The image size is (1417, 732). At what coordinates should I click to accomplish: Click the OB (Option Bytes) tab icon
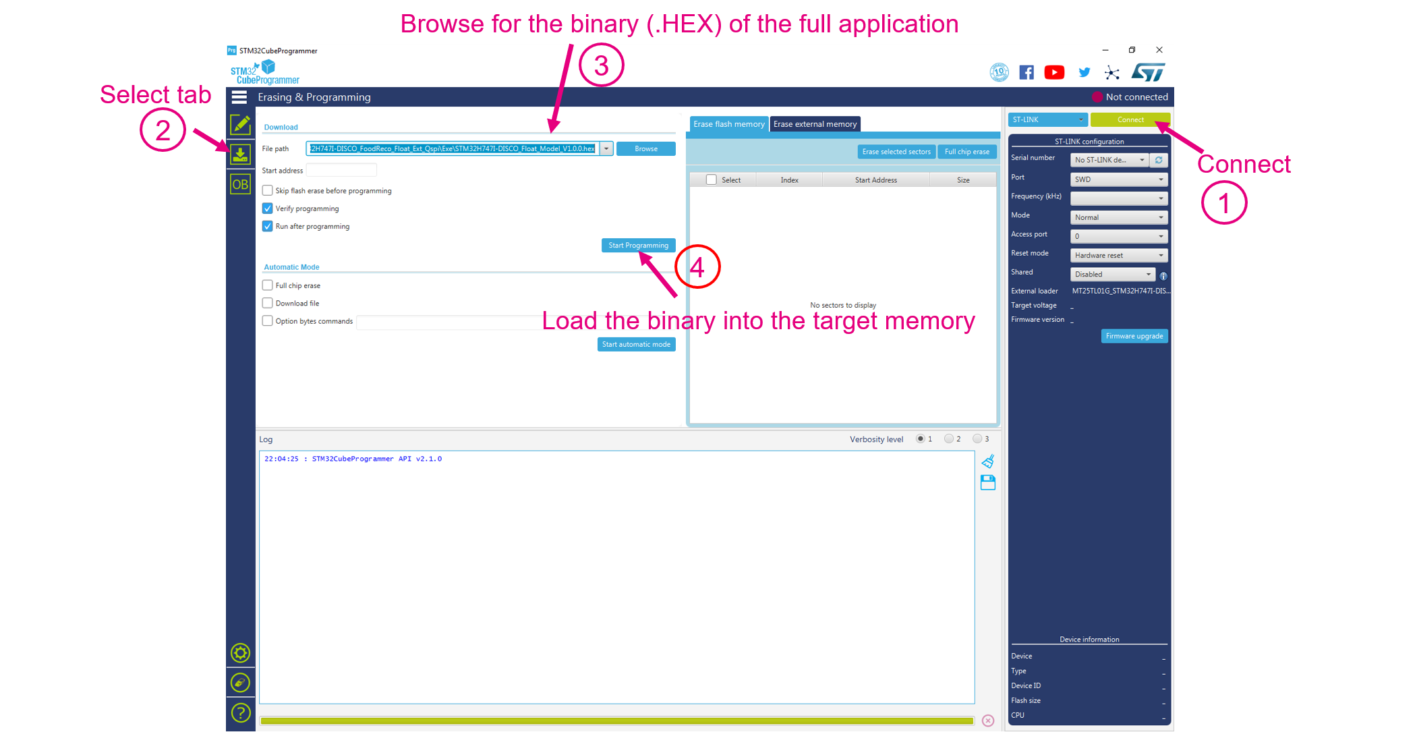click(239, 185)
